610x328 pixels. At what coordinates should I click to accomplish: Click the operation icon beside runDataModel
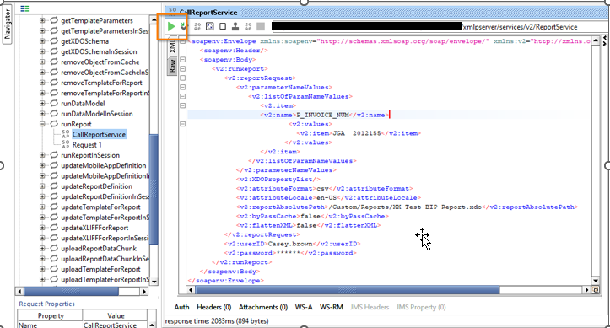point(54,104)
